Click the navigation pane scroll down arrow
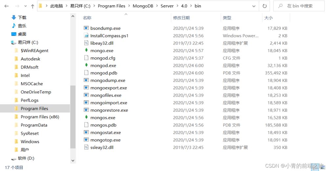This screenshot has height=171, width=328. point(73,161)
